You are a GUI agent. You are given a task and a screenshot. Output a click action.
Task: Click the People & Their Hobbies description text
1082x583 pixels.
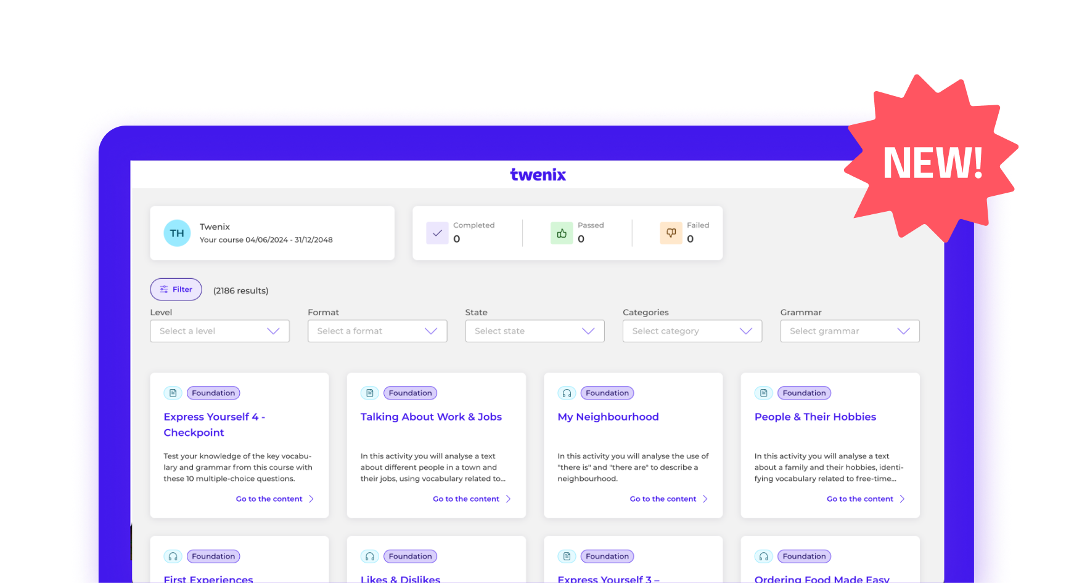[x=829, y=467]
